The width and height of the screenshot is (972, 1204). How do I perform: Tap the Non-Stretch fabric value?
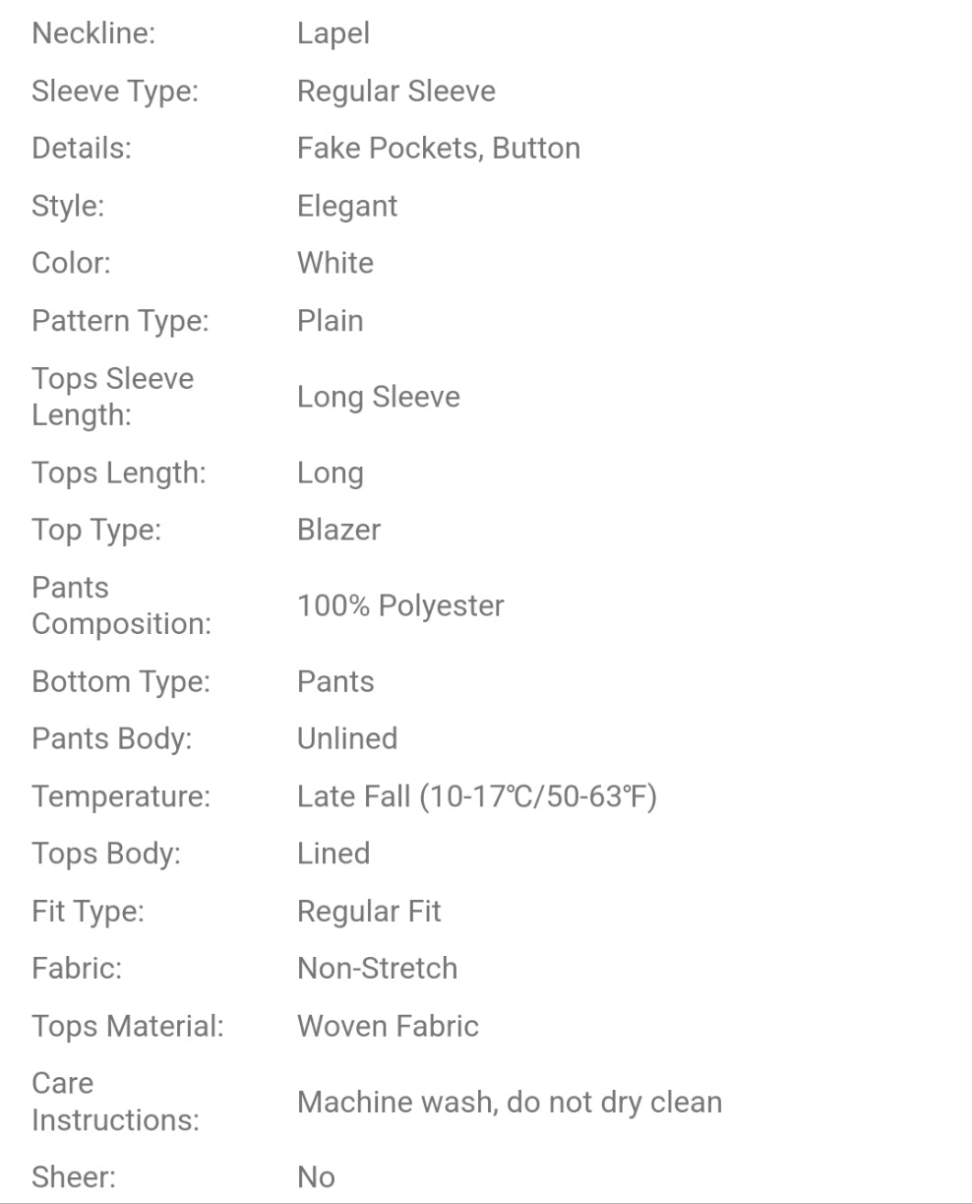click(x=377, y=969)
